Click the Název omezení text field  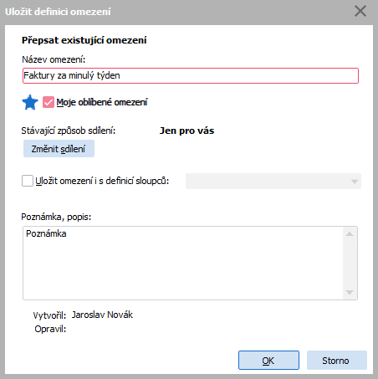(x=191, y=75)
